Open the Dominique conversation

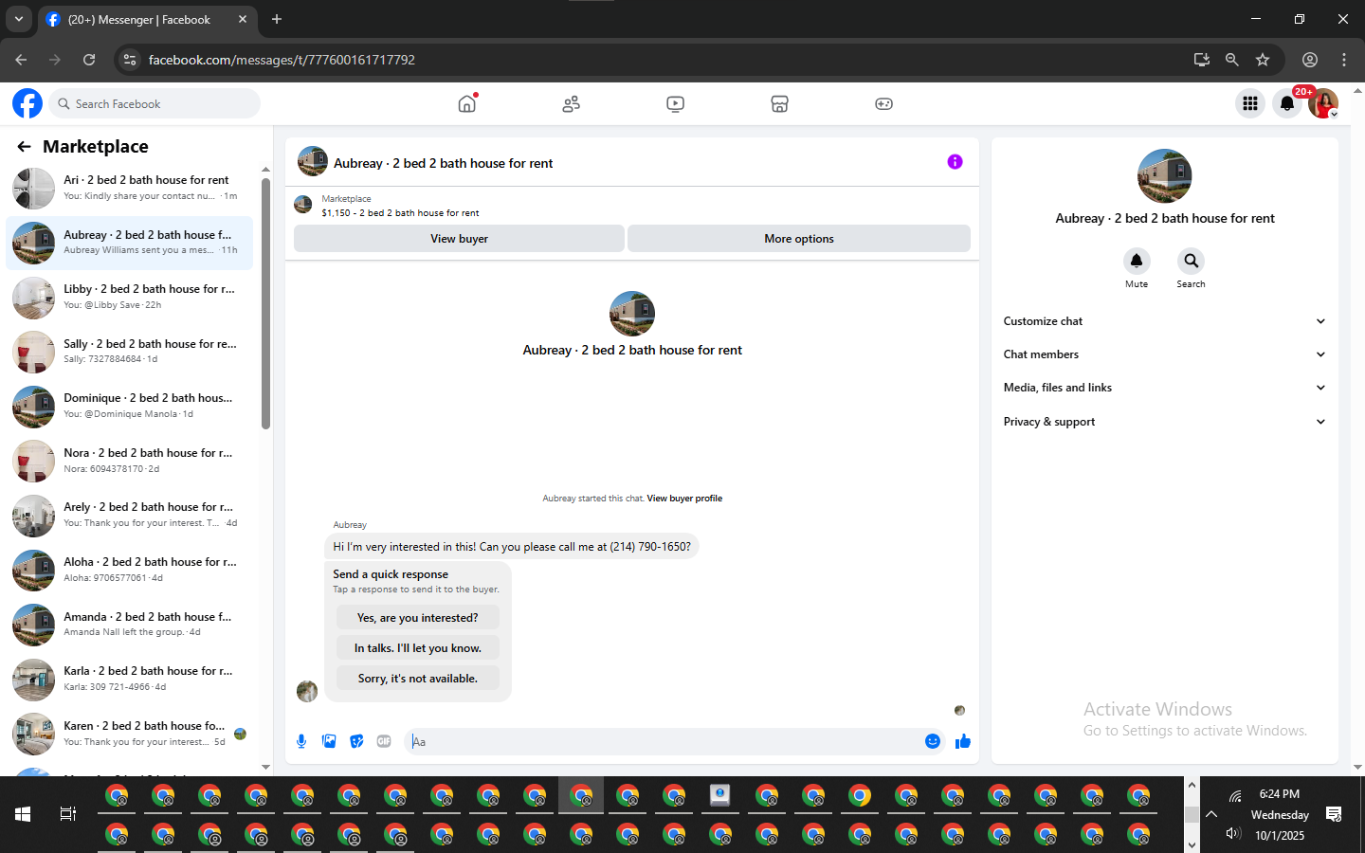pyautogui.click(x=130, y=406)
